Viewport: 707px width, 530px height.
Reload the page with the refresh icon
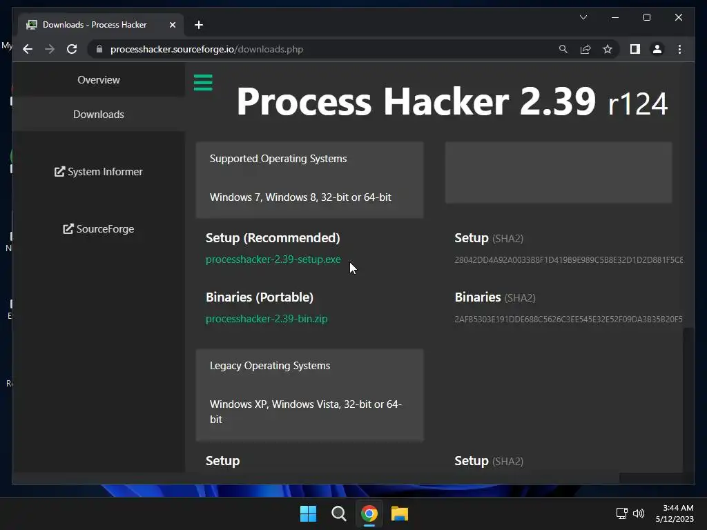pyautogui.click(x=72, y=49)
